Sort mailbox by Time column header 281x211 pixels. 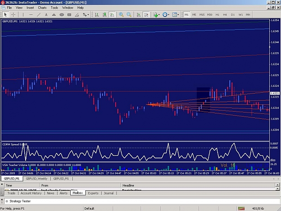22,185
